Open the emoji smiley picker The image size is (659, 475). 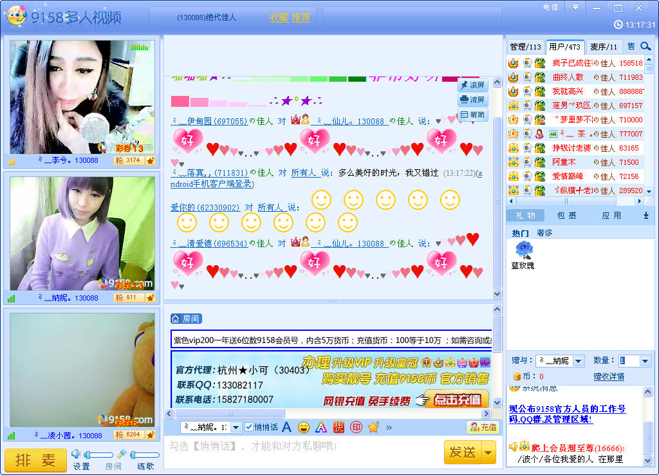coord(304,427)
